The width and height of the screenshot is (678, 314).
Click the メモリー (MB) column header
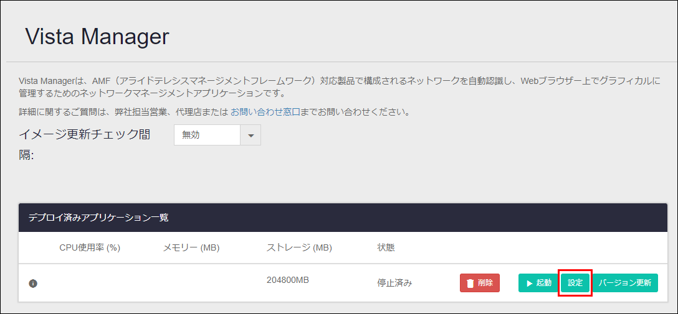click(x=191, y=247)
